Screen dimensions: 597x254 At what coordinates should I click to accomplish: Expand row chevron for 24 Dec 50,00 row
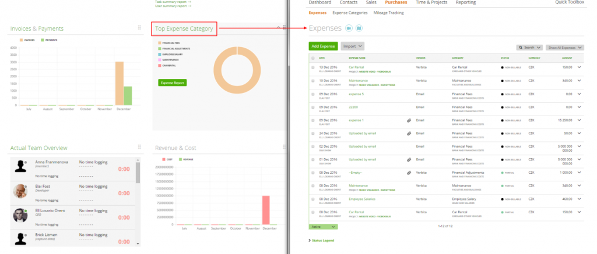coord(580,133)
